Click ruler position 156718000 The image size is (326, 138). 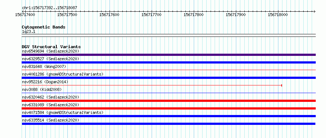278,15
